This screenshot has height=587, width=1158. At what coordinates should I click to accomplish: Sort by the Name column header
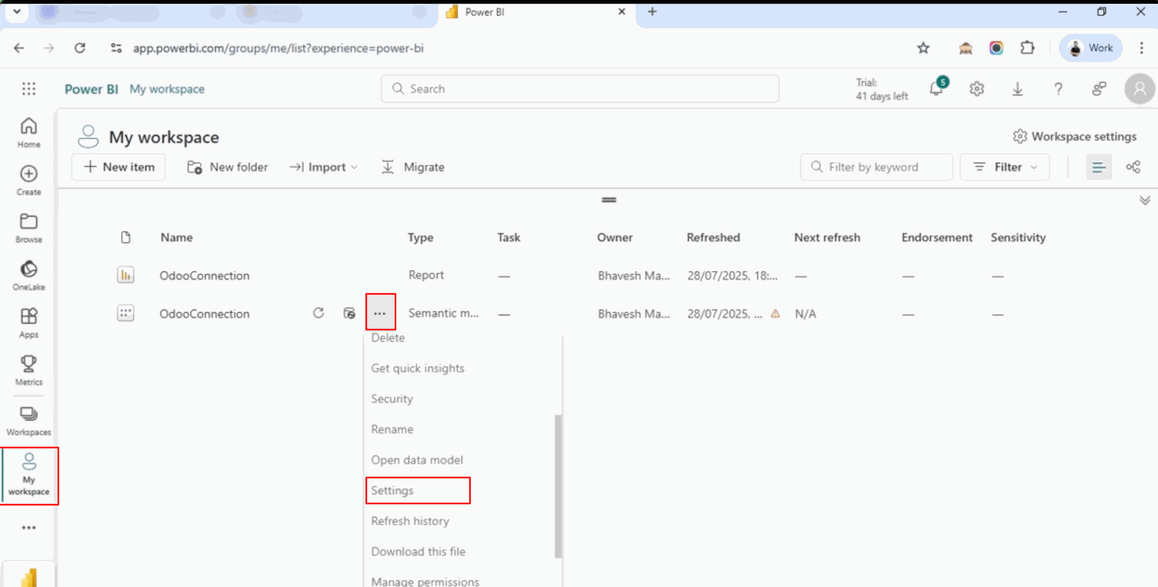coord(177,238)
